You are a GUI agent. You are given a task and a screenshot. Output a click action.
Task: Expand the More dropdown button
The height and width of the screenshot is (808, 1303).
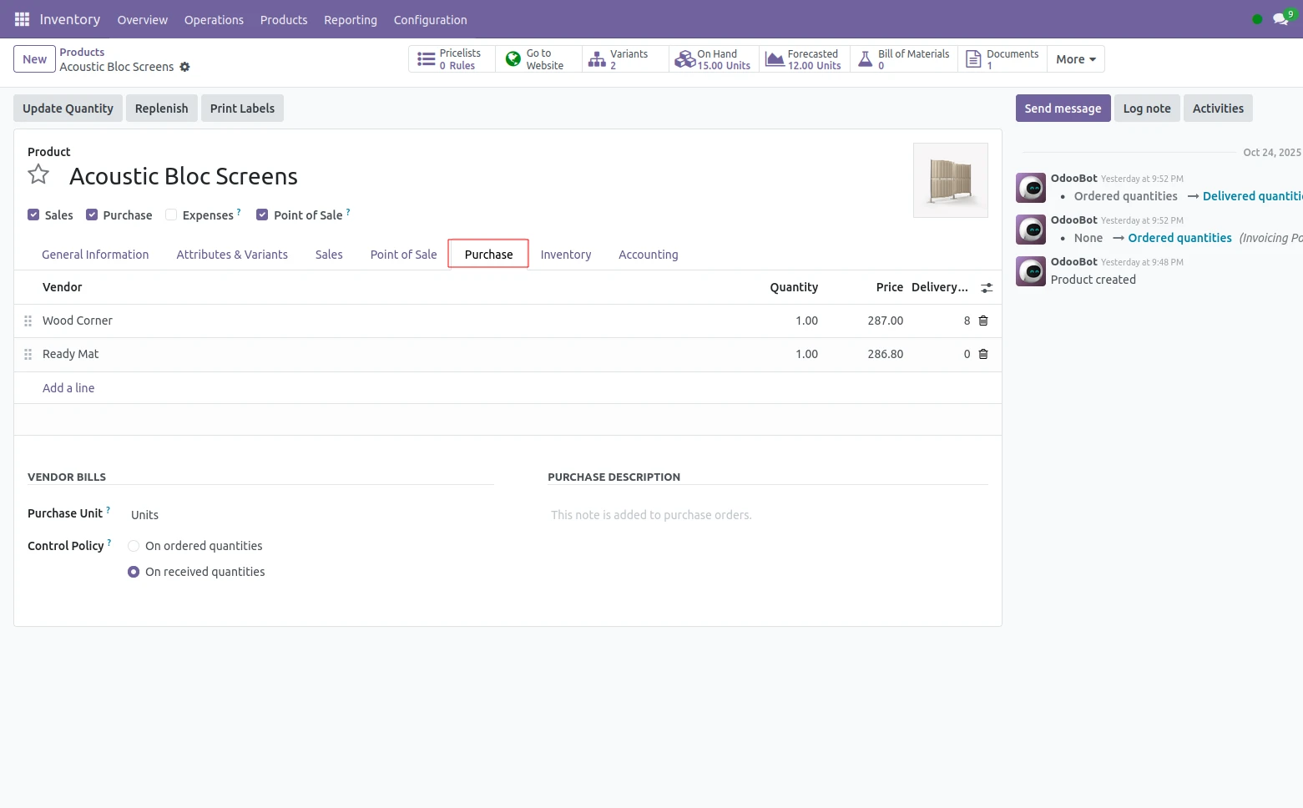(1075, 59)
